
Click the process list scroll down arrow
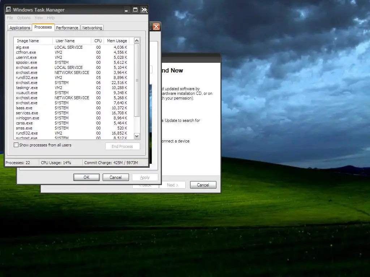(137, 136)
